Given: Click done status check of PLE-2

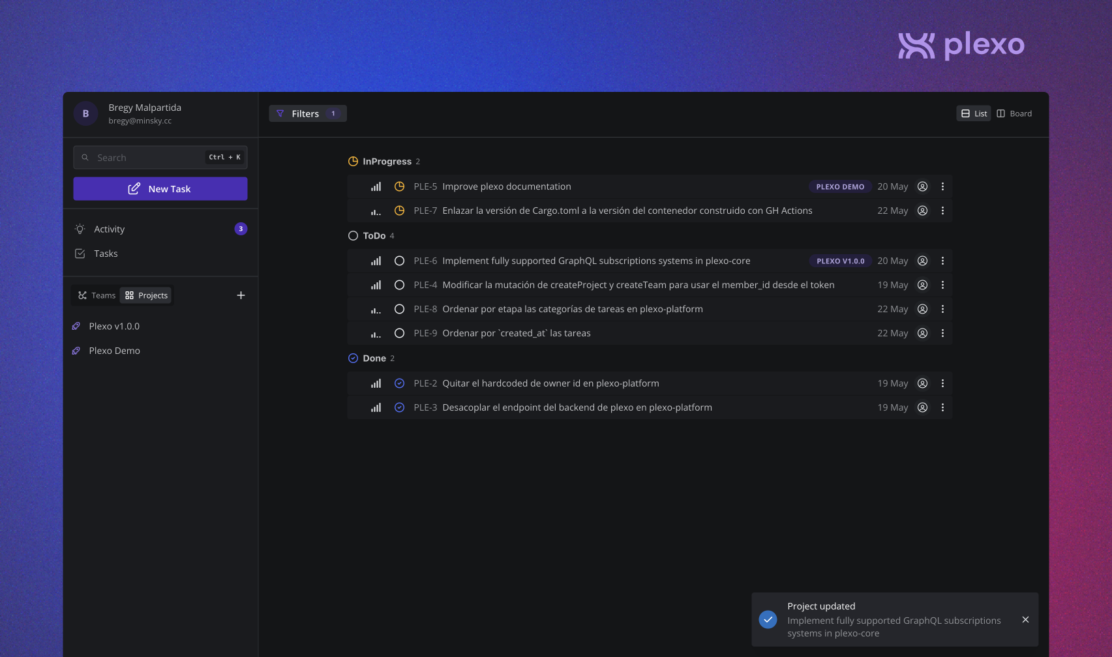Looking at the screenshot, I should coord(399,383).
